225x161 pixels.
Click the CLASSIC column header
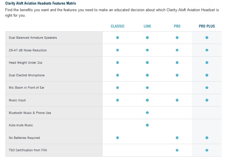pyautogui.click(x=117, y=26)
